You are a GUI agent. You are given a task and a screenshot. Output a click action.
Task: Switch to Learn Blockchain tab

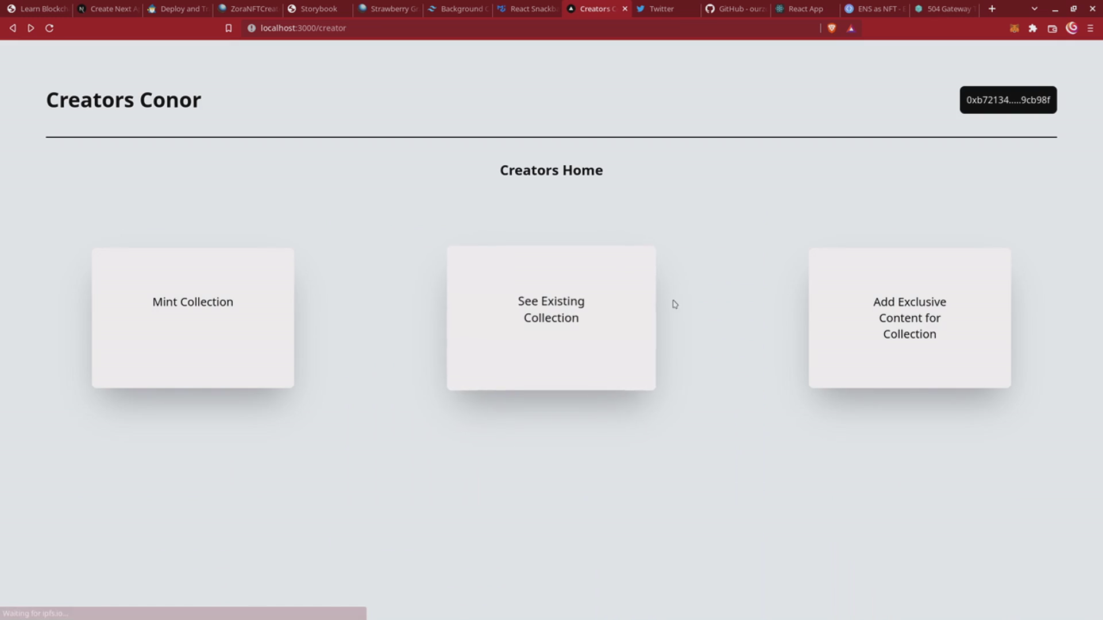pyautogui.click(x=37, y=9)
